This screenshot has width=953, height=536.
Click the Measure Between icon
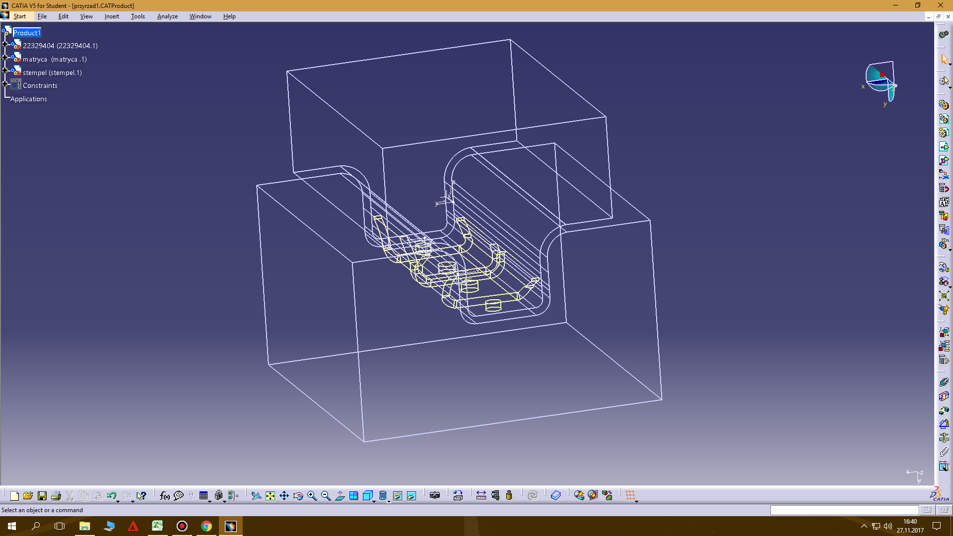pyautogui.click(x=481, y=496)
